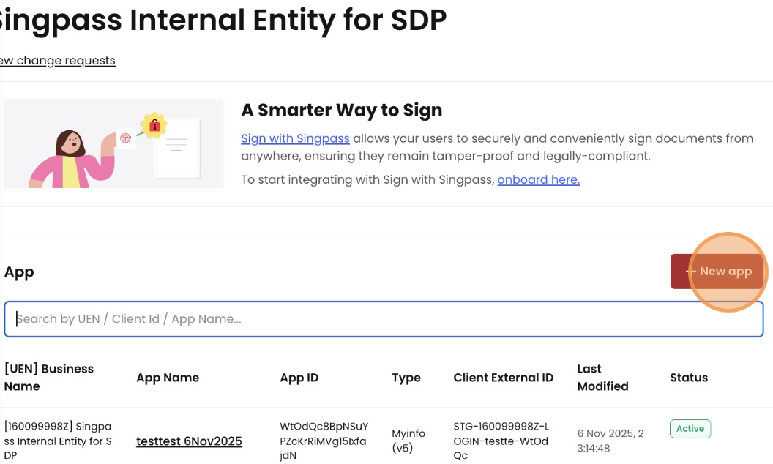Click the [UEN] Business Name column header
773x464 pixels.
[49, 378]
